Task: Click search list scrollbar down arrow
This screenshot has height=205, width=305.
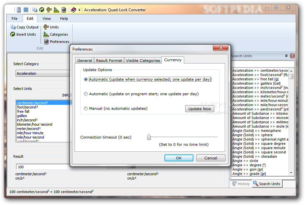Action: coord(291,173)
